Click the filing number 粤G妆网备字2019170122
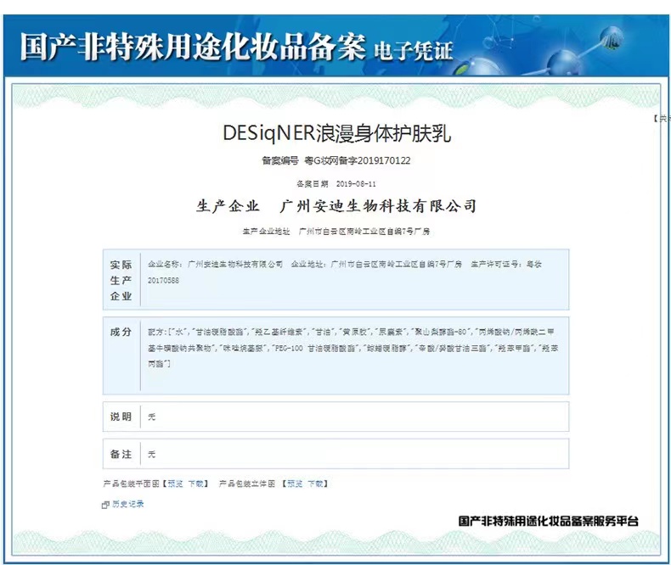Viewport: 671px width, 565px height. (x=358, y=160)
